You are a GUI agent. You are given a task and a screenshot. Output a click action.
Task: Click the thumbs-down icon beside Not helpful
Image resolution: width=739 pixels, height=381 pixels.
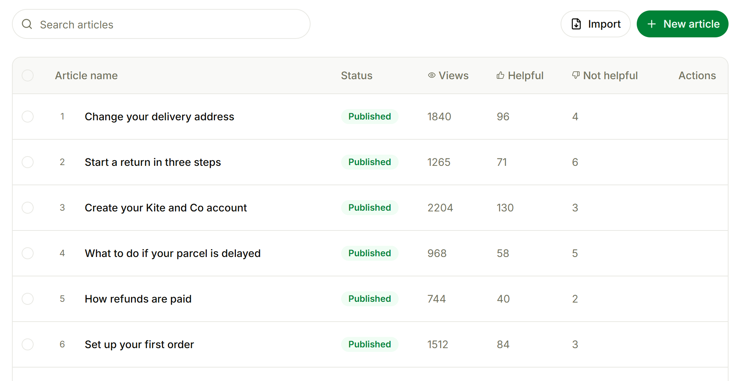tap(576, 75)
